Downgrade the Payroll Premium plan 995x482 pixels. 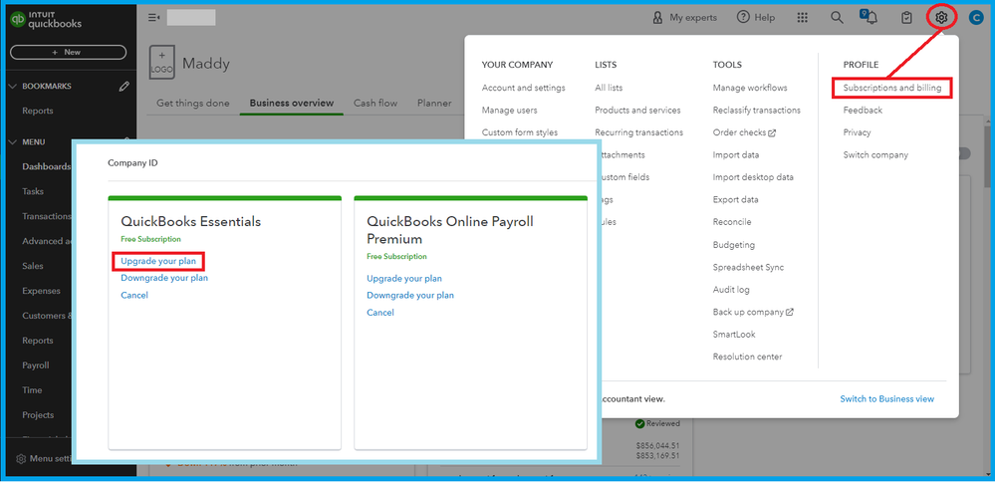coord(410,295)
